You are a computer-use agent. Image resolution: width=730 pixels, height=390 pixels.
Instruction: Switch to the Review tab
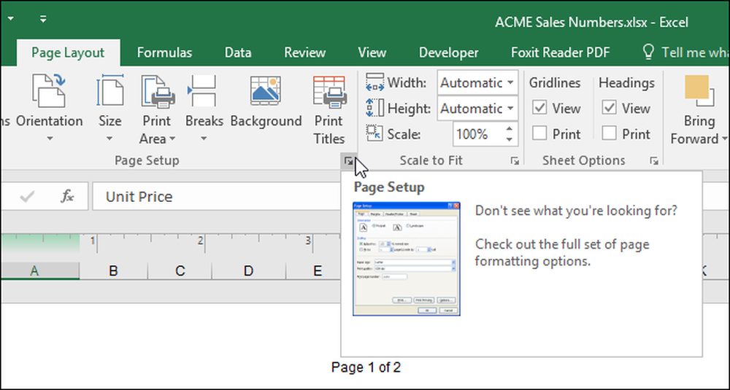click(x=305, y=52)
